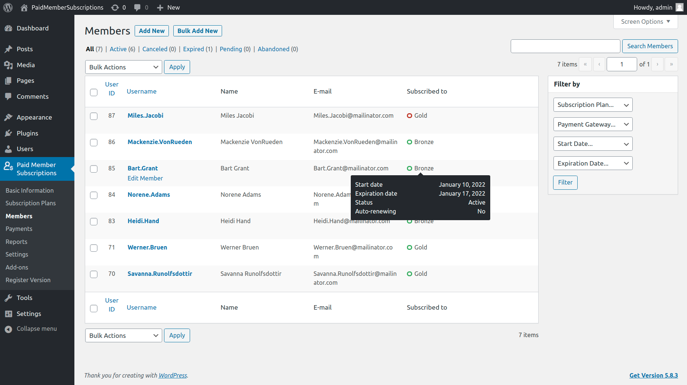Click the admin avatar icon
Viewport: 687px width, 385px height.
[x=679, y=7]
